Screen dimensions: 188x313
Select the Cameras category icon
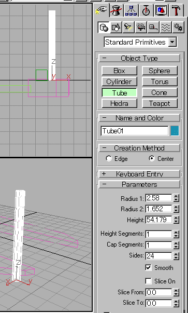[141, 28]
